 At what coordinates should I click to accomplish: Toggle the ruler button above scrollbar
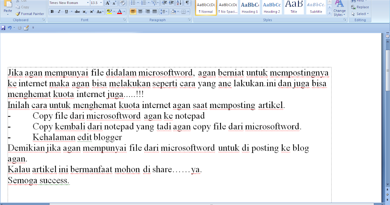tap(387, 36)
